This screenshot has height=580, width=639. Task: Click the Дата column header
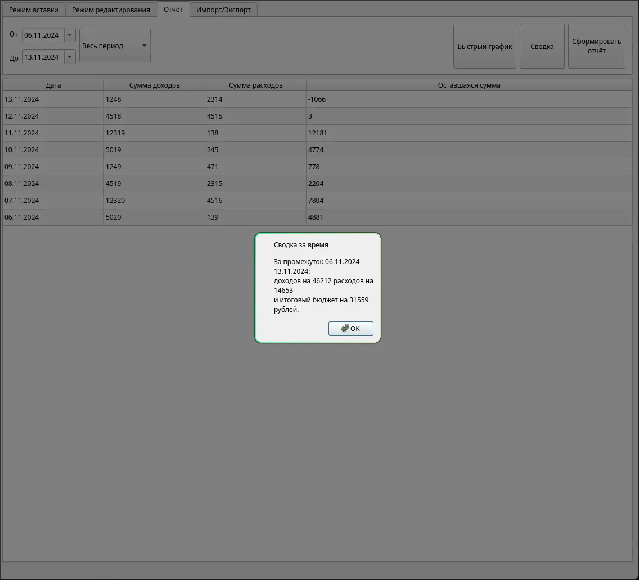pyautogui.click(x=52, y=85)
